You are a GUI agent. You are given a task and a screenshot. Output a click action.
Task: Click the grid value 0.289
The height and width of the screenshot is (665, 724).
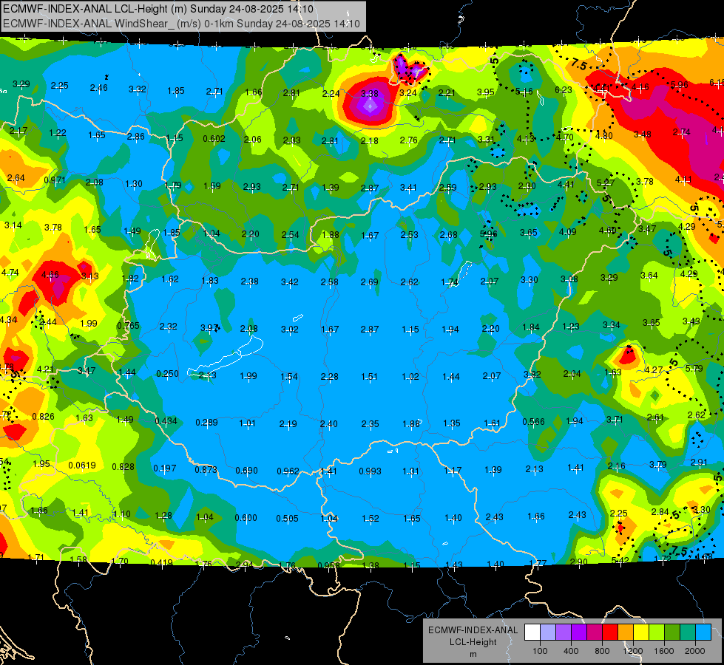pos(206,422)
